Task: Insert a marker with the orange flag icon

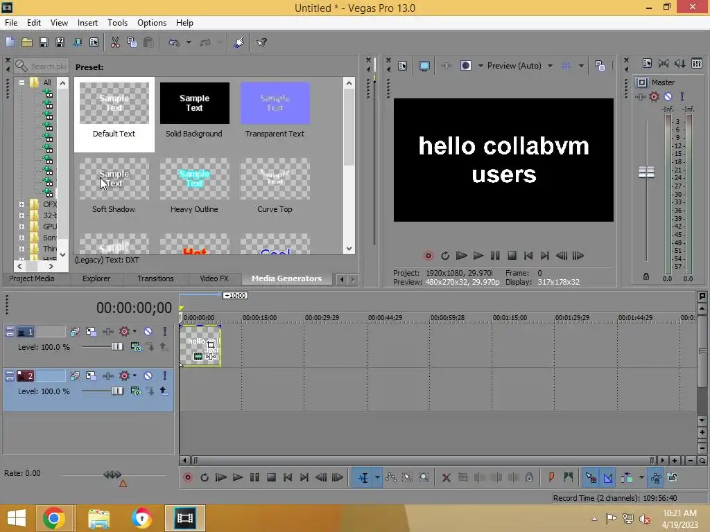Action: point(551,477)
